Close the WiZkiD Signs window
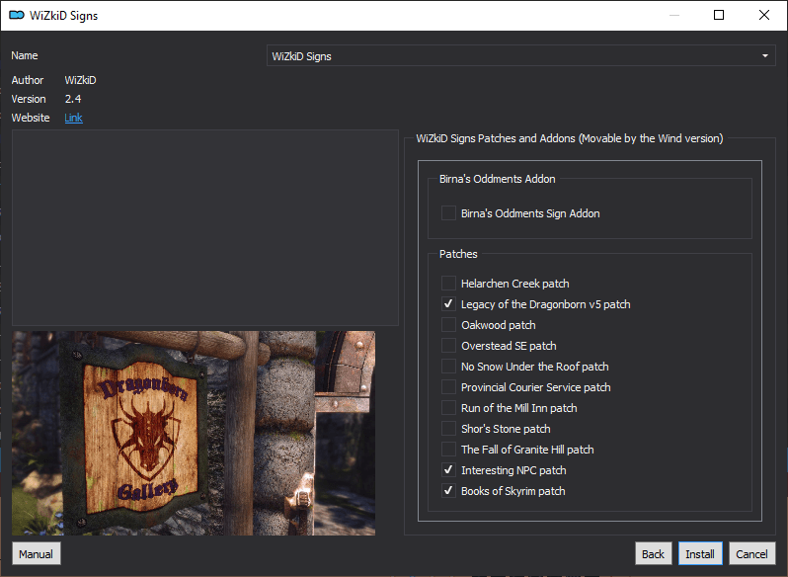This screenshot has width=788, height=577. [764, 15]
